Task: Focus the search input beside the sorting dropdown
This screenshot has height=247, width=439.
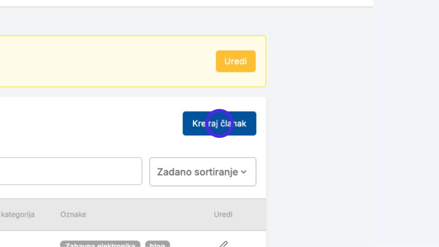Action: click(x=71, y=171)
